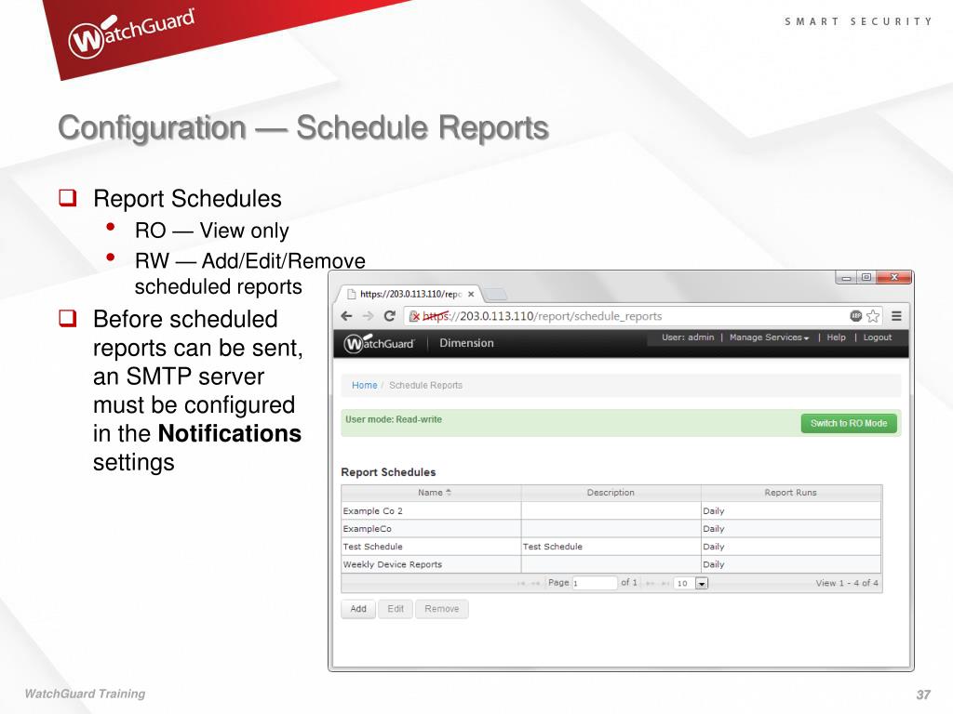The width and height of the screenshot is (953, 714).
Task: Open the Chrome hamburger menu
Action: point(896,316)
